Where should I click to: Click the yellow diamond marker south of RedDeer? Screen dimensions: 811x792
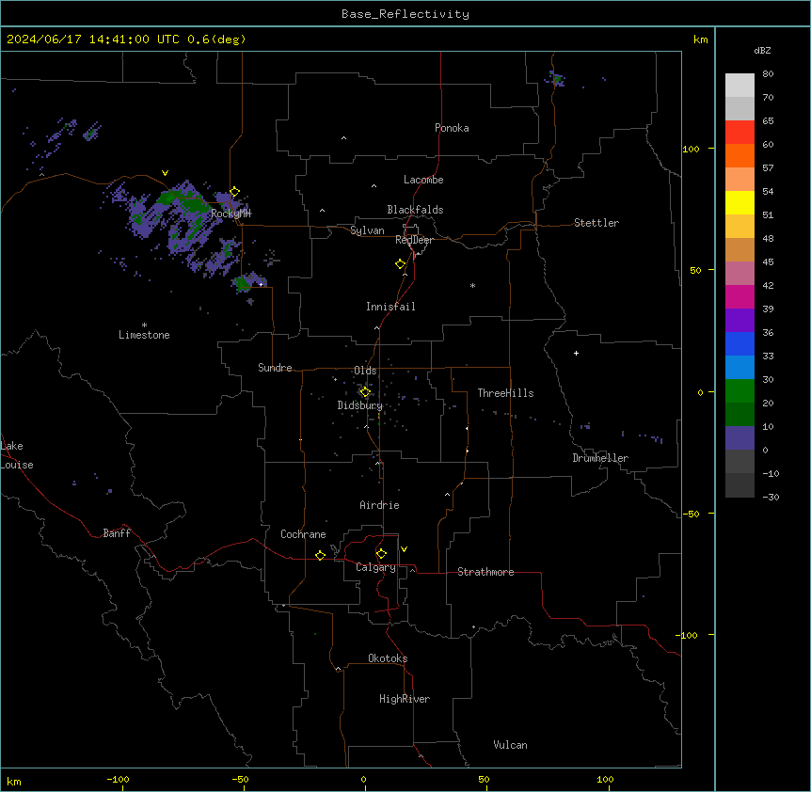pos(401,264)
